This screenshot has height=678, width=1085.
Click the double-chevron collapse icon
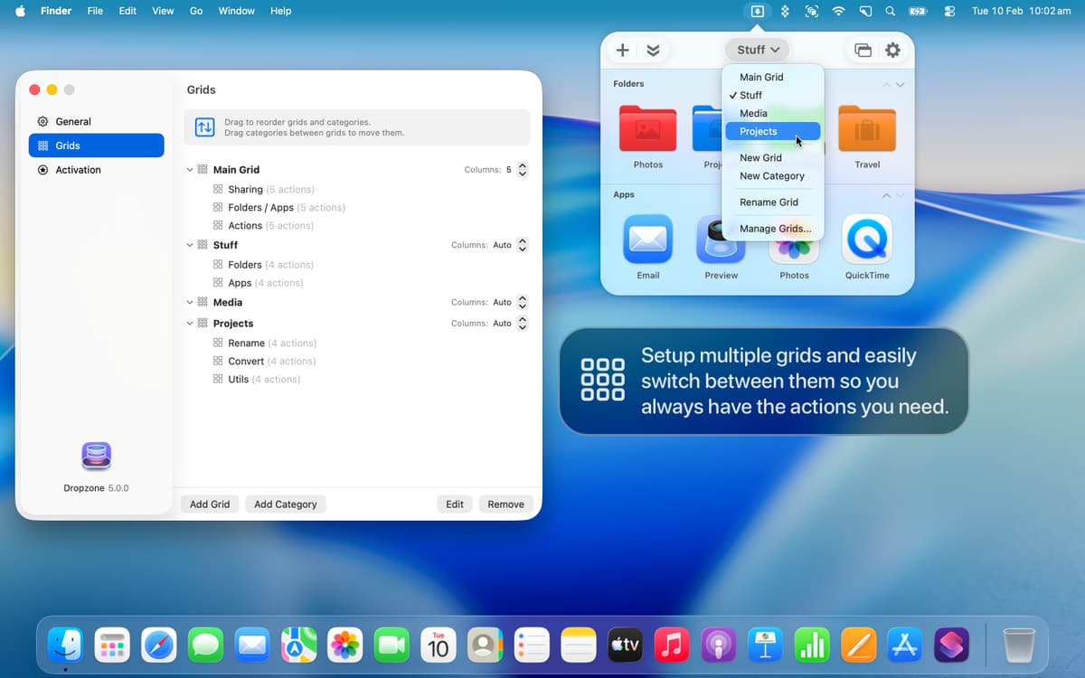653,51
